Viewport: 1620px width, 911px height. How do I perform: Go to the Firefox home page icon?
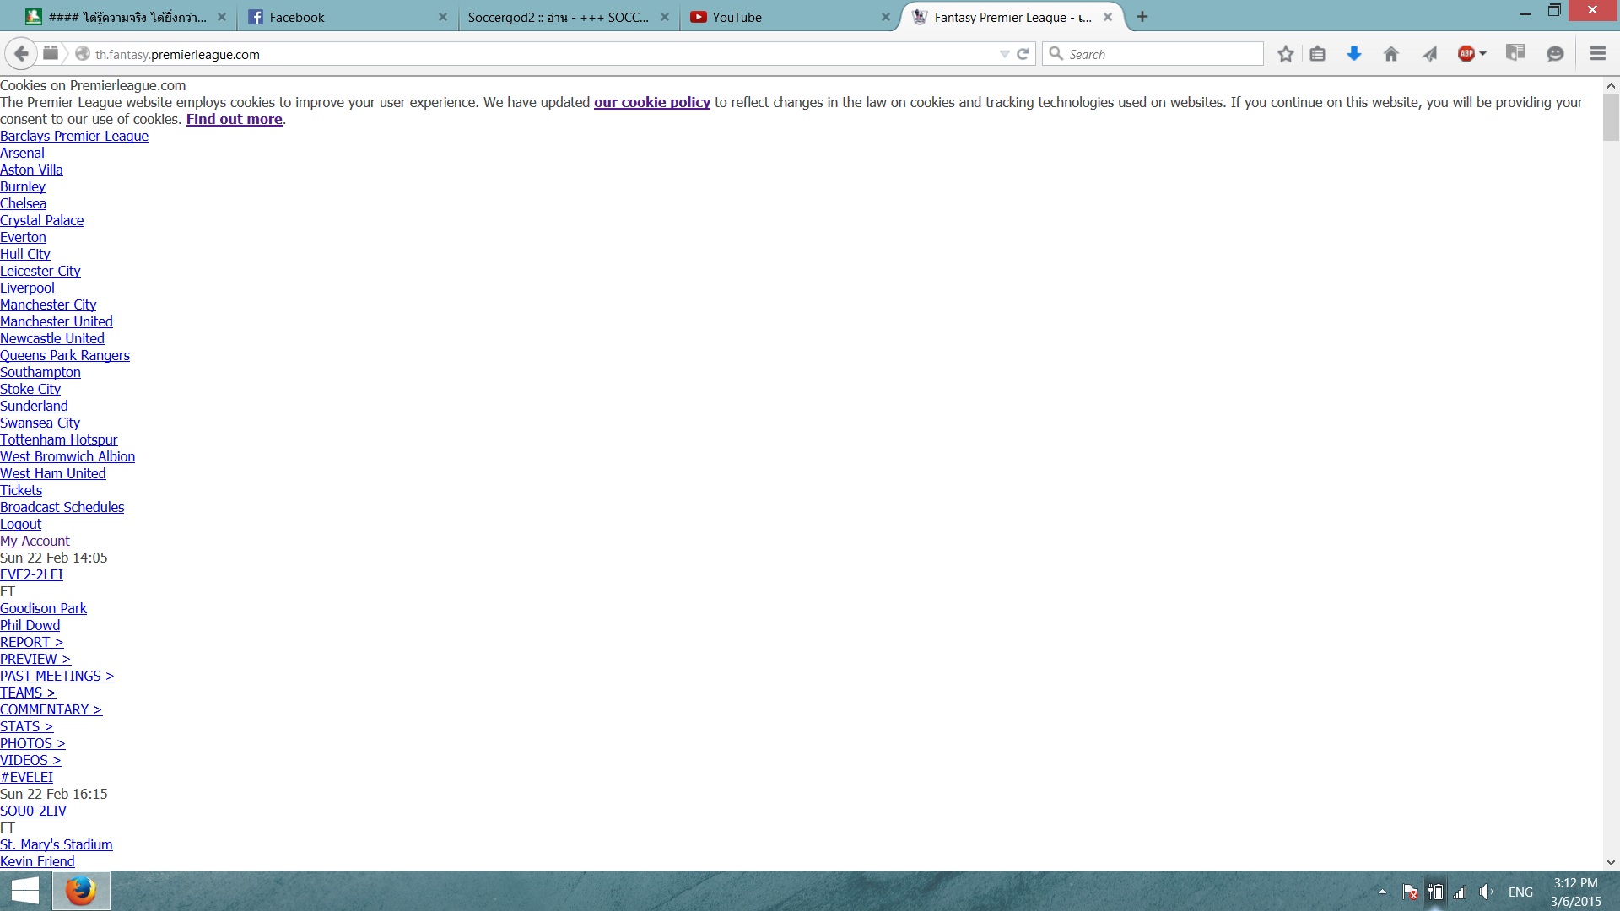[x=1391, y=54]
